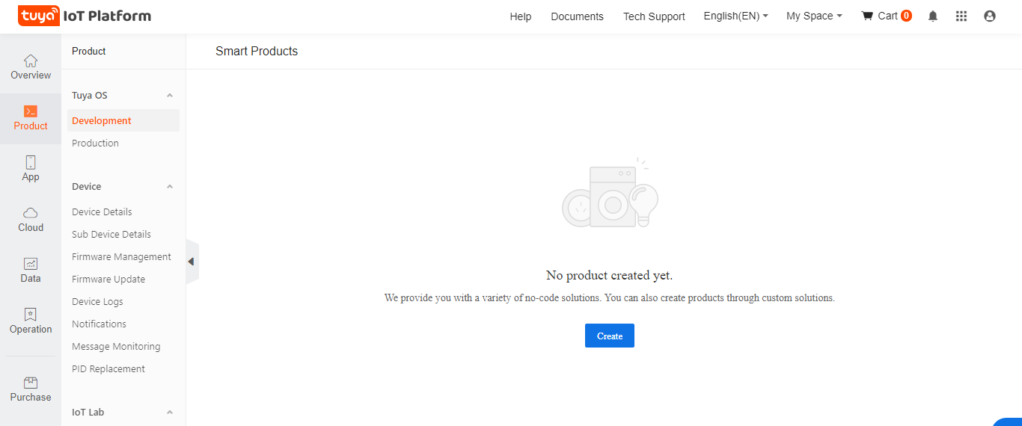Open the English(EN) language dropdown

pyautogui.click(x=735, y=16)
